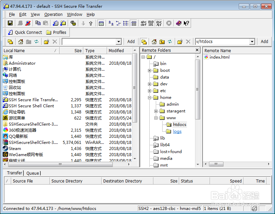Click the remote path input field
The width and height of the screenshot is (275, 214).
click(x=223, y=42)
